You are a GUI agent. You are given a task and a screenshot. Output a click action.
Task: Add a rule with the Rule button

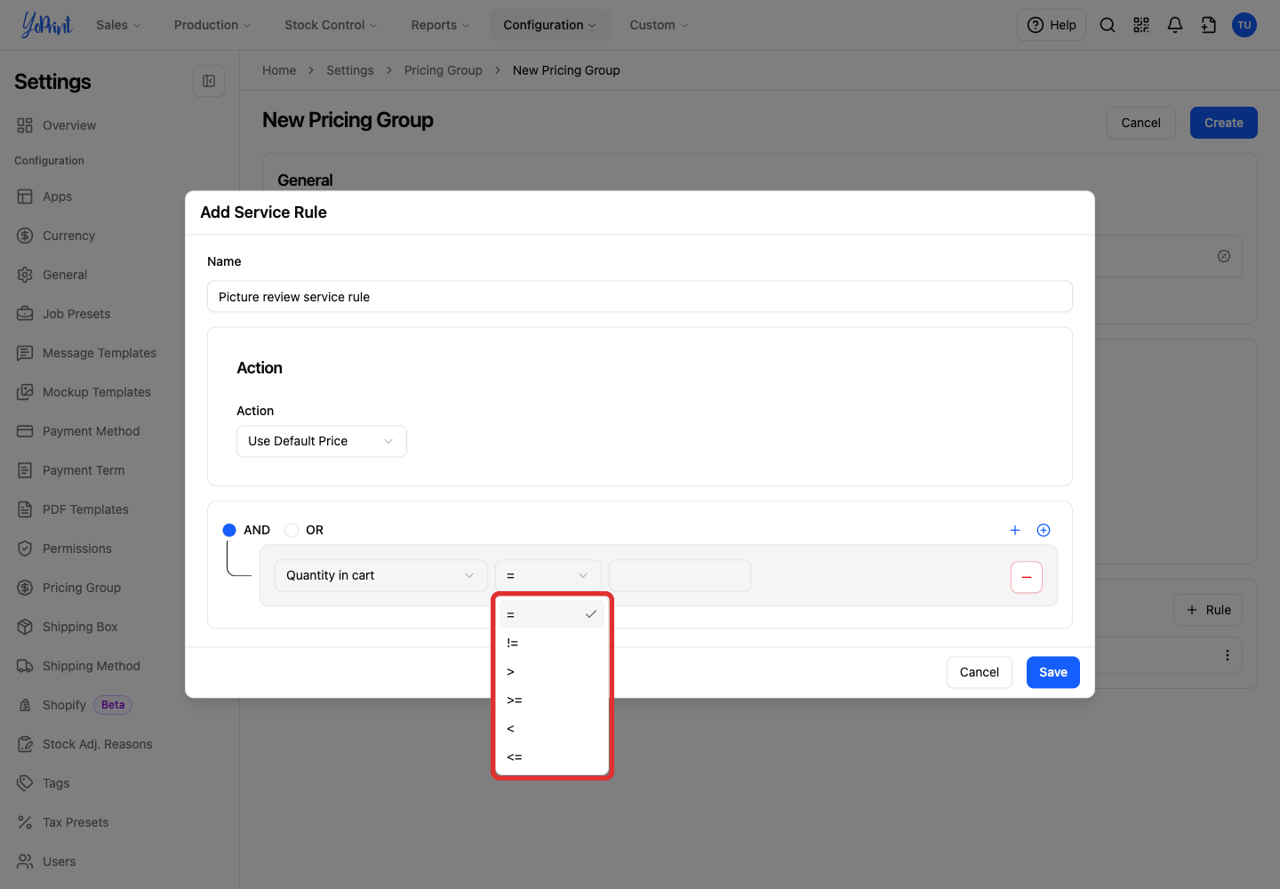click(x=1208, y=610)
